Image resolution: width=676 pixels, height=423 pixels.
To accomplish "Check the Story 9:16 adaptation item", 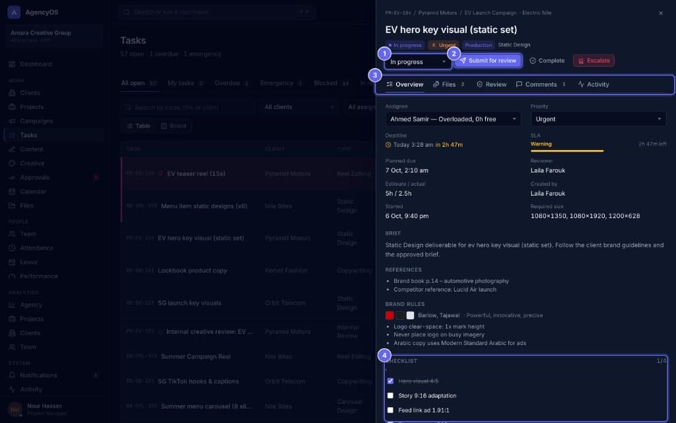I will (x=390, y=396).
